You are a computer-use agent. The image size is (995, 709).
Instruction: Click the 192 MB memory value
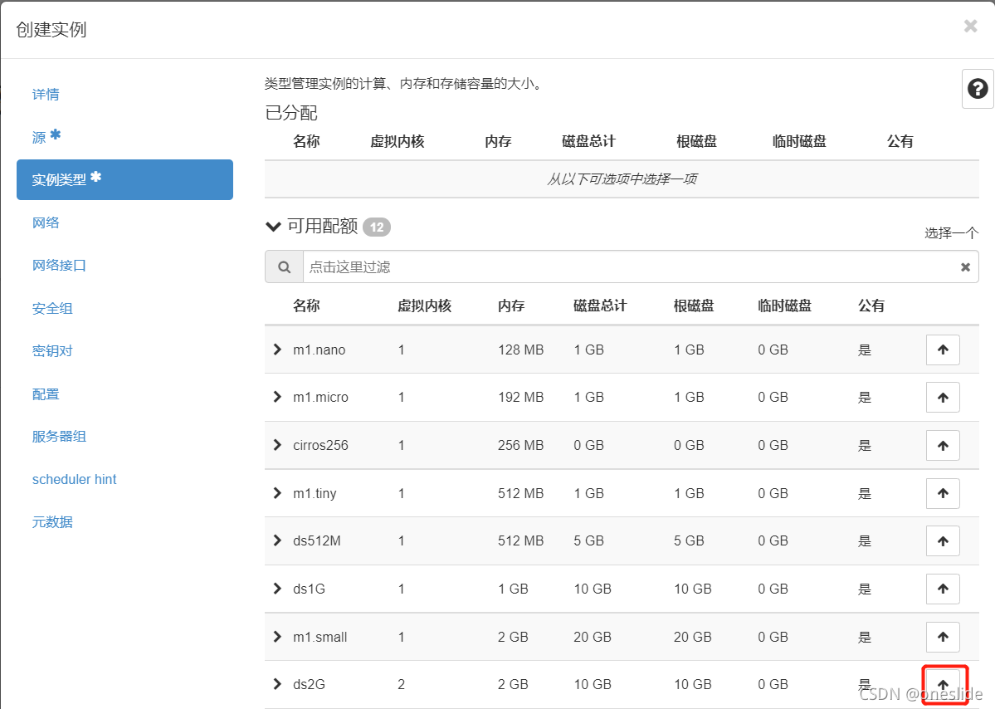[x=521, y=398]
